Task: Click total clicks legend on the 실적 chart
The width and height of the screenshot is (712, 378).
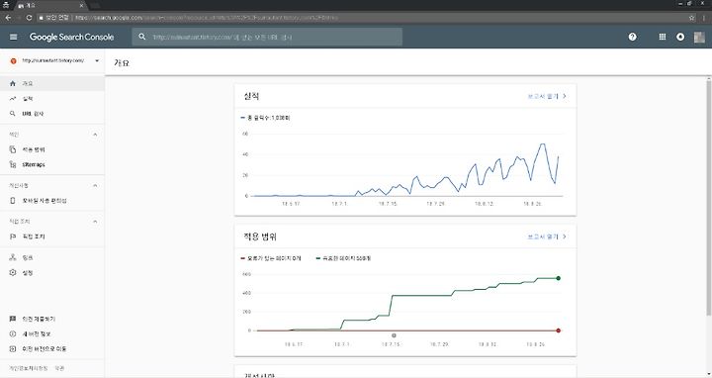Action: click(265, 118)
